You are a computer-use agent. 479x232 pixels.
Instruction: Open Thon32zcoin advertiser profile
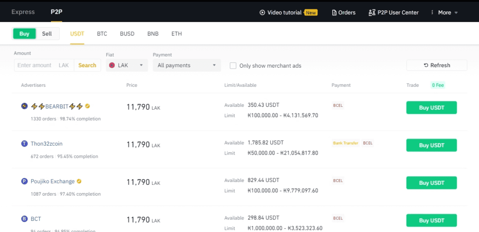pos(46,144)
